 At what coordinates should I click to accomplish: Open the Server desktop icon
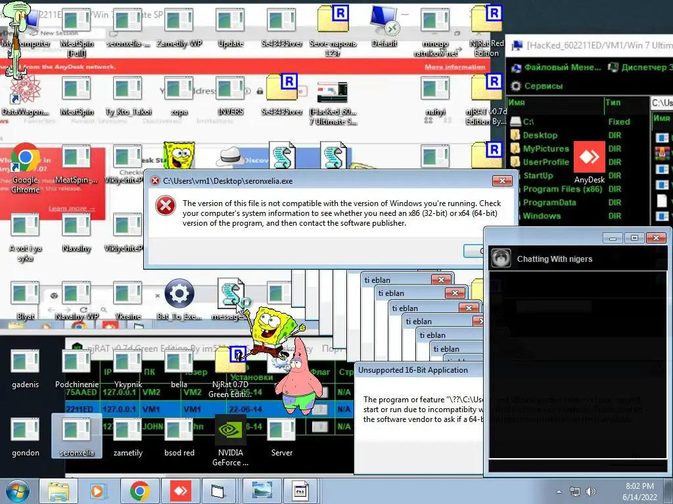[281, 437]
